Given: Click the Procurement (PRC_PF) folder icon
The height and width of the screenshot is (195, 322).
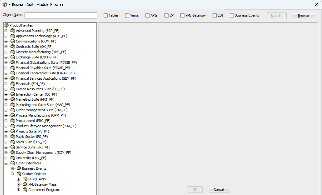Looking at the screenshot, I should (x=13, y=121).
